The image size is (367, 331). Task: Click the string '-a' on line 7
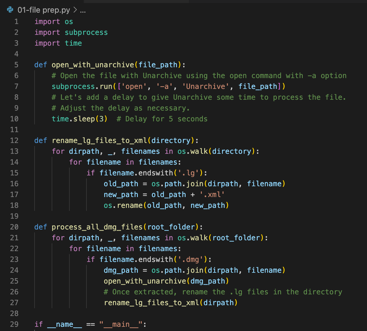pos(164,87)
